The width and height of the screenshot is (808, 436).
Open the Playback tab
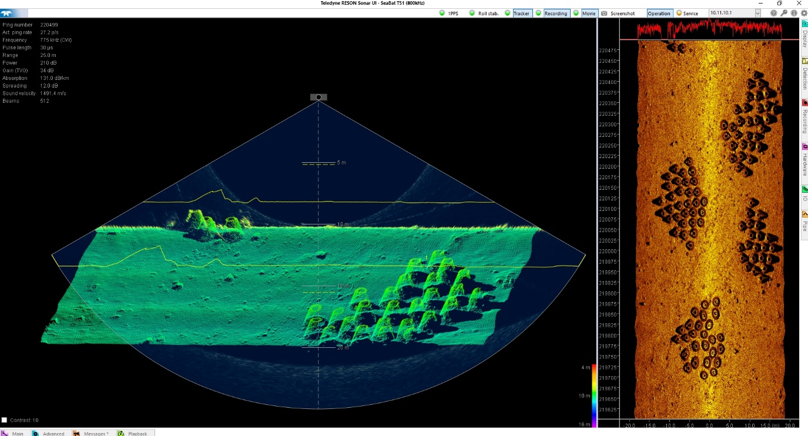pyautogui.click(x=133, y=433)
